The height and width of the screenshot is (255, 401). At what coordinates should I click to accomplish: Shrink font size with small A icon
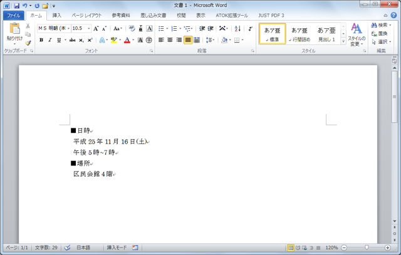click(104, 28)
